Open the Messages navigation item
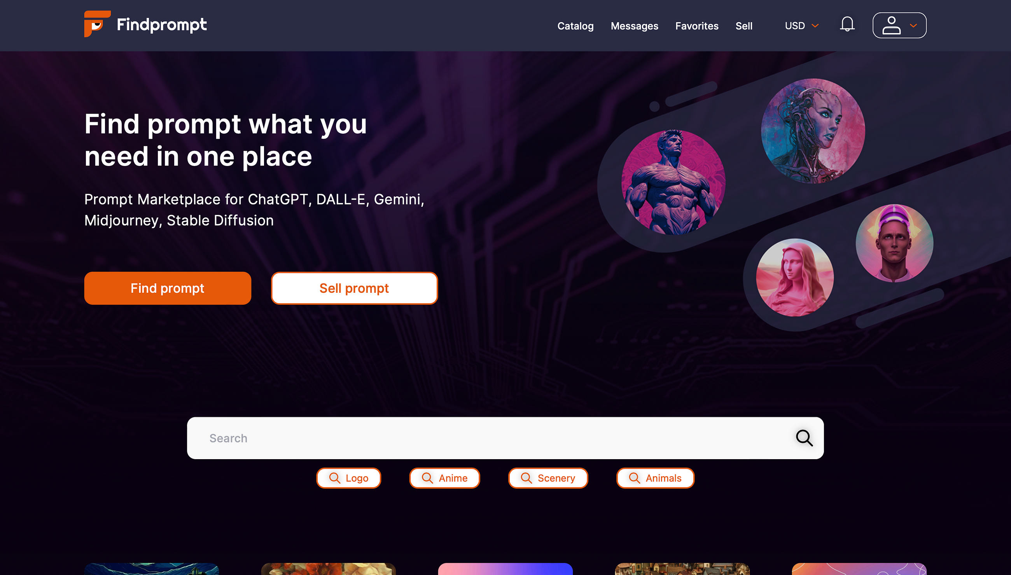This screenshot has height=575, width=1011. coord(634,26)
